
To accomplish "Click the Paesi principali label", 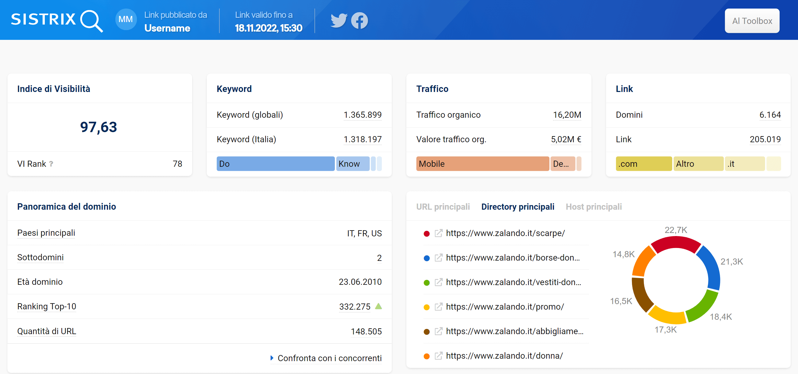I will point(46,233).
